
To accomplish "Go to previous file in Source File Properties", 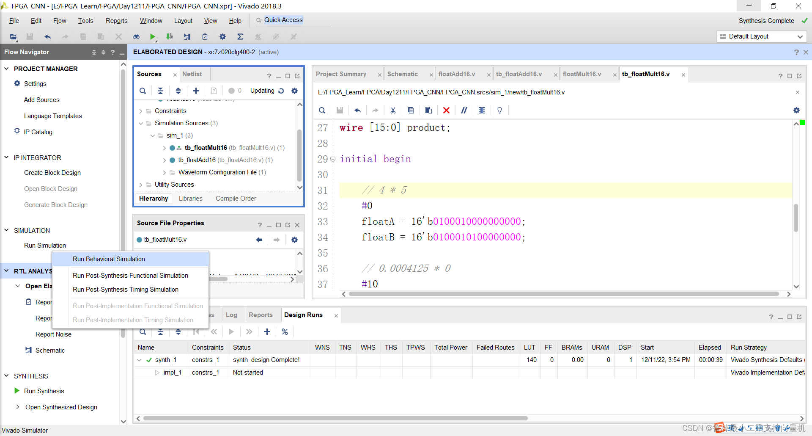I will tap(259, 240).
